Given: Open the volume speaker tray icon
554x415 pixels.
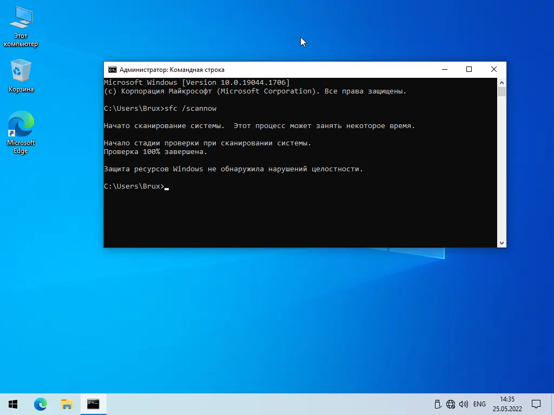Looking at the screenshot, I should click(x=463, y=404).
